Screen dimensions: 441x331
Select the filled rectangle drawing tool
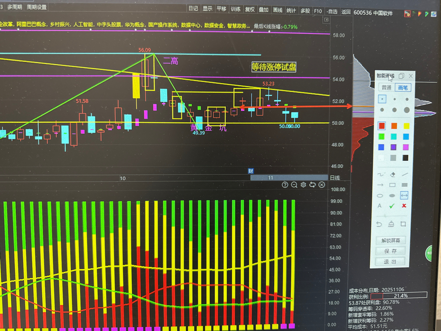404,185
